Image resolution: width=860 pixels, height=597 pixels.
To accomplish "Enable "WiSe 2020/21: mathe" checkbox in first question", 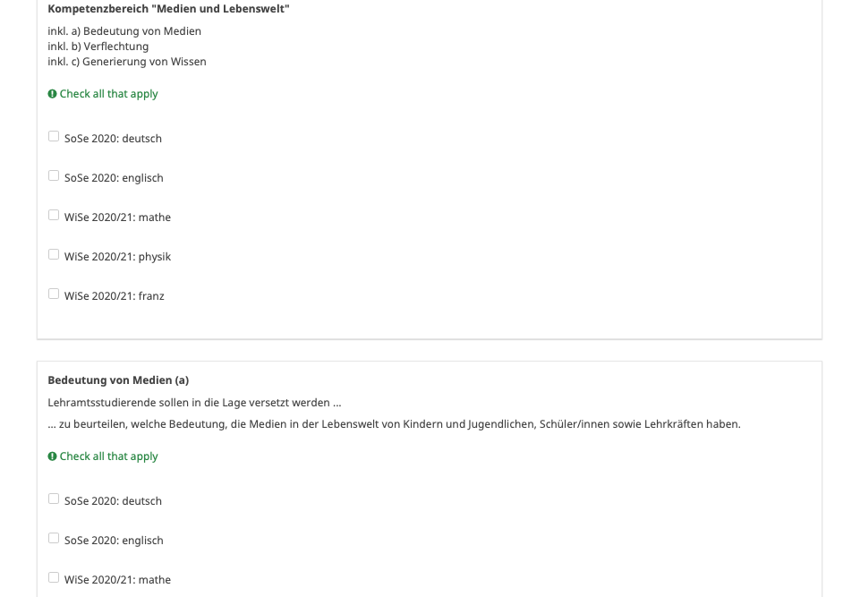I will [x=54, y=216].
